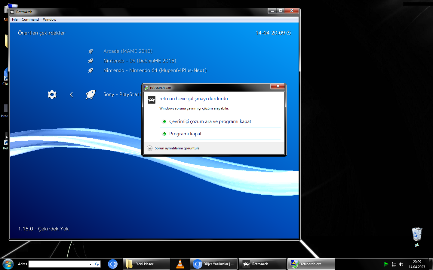Open the RetroArch settings gear icon
The image size is (433, 270).
[52, 94]
